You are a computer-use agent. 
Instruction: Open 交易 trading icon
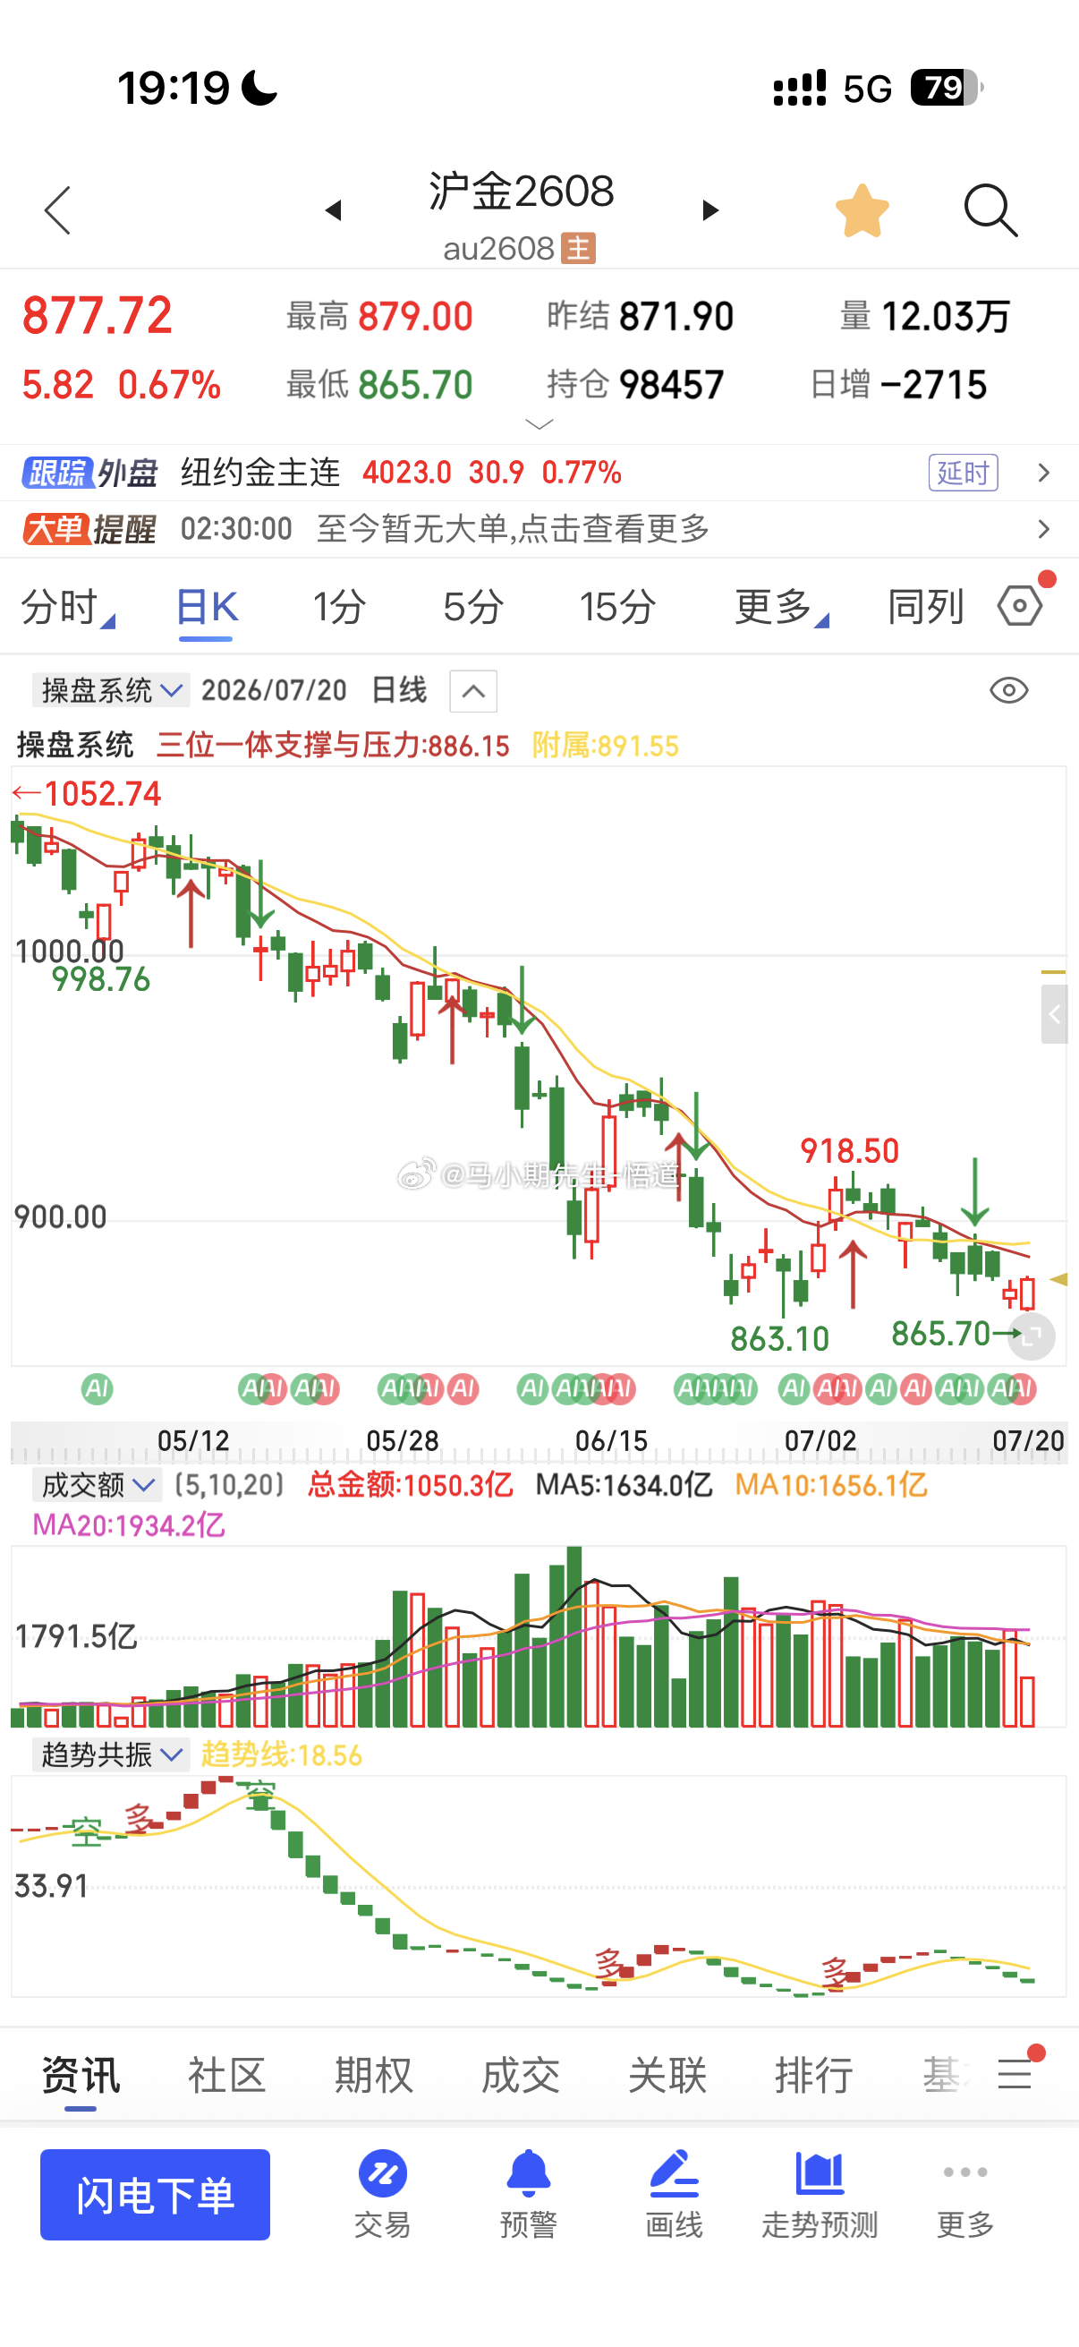click(x=382, y=2194)
